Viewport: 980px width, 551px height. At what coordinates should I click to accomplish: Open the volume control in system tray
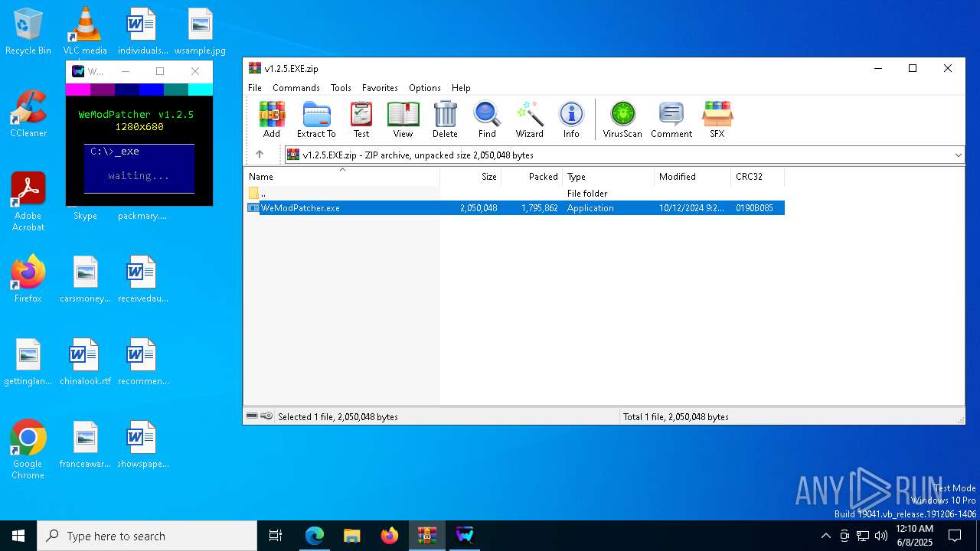(881, 536)
